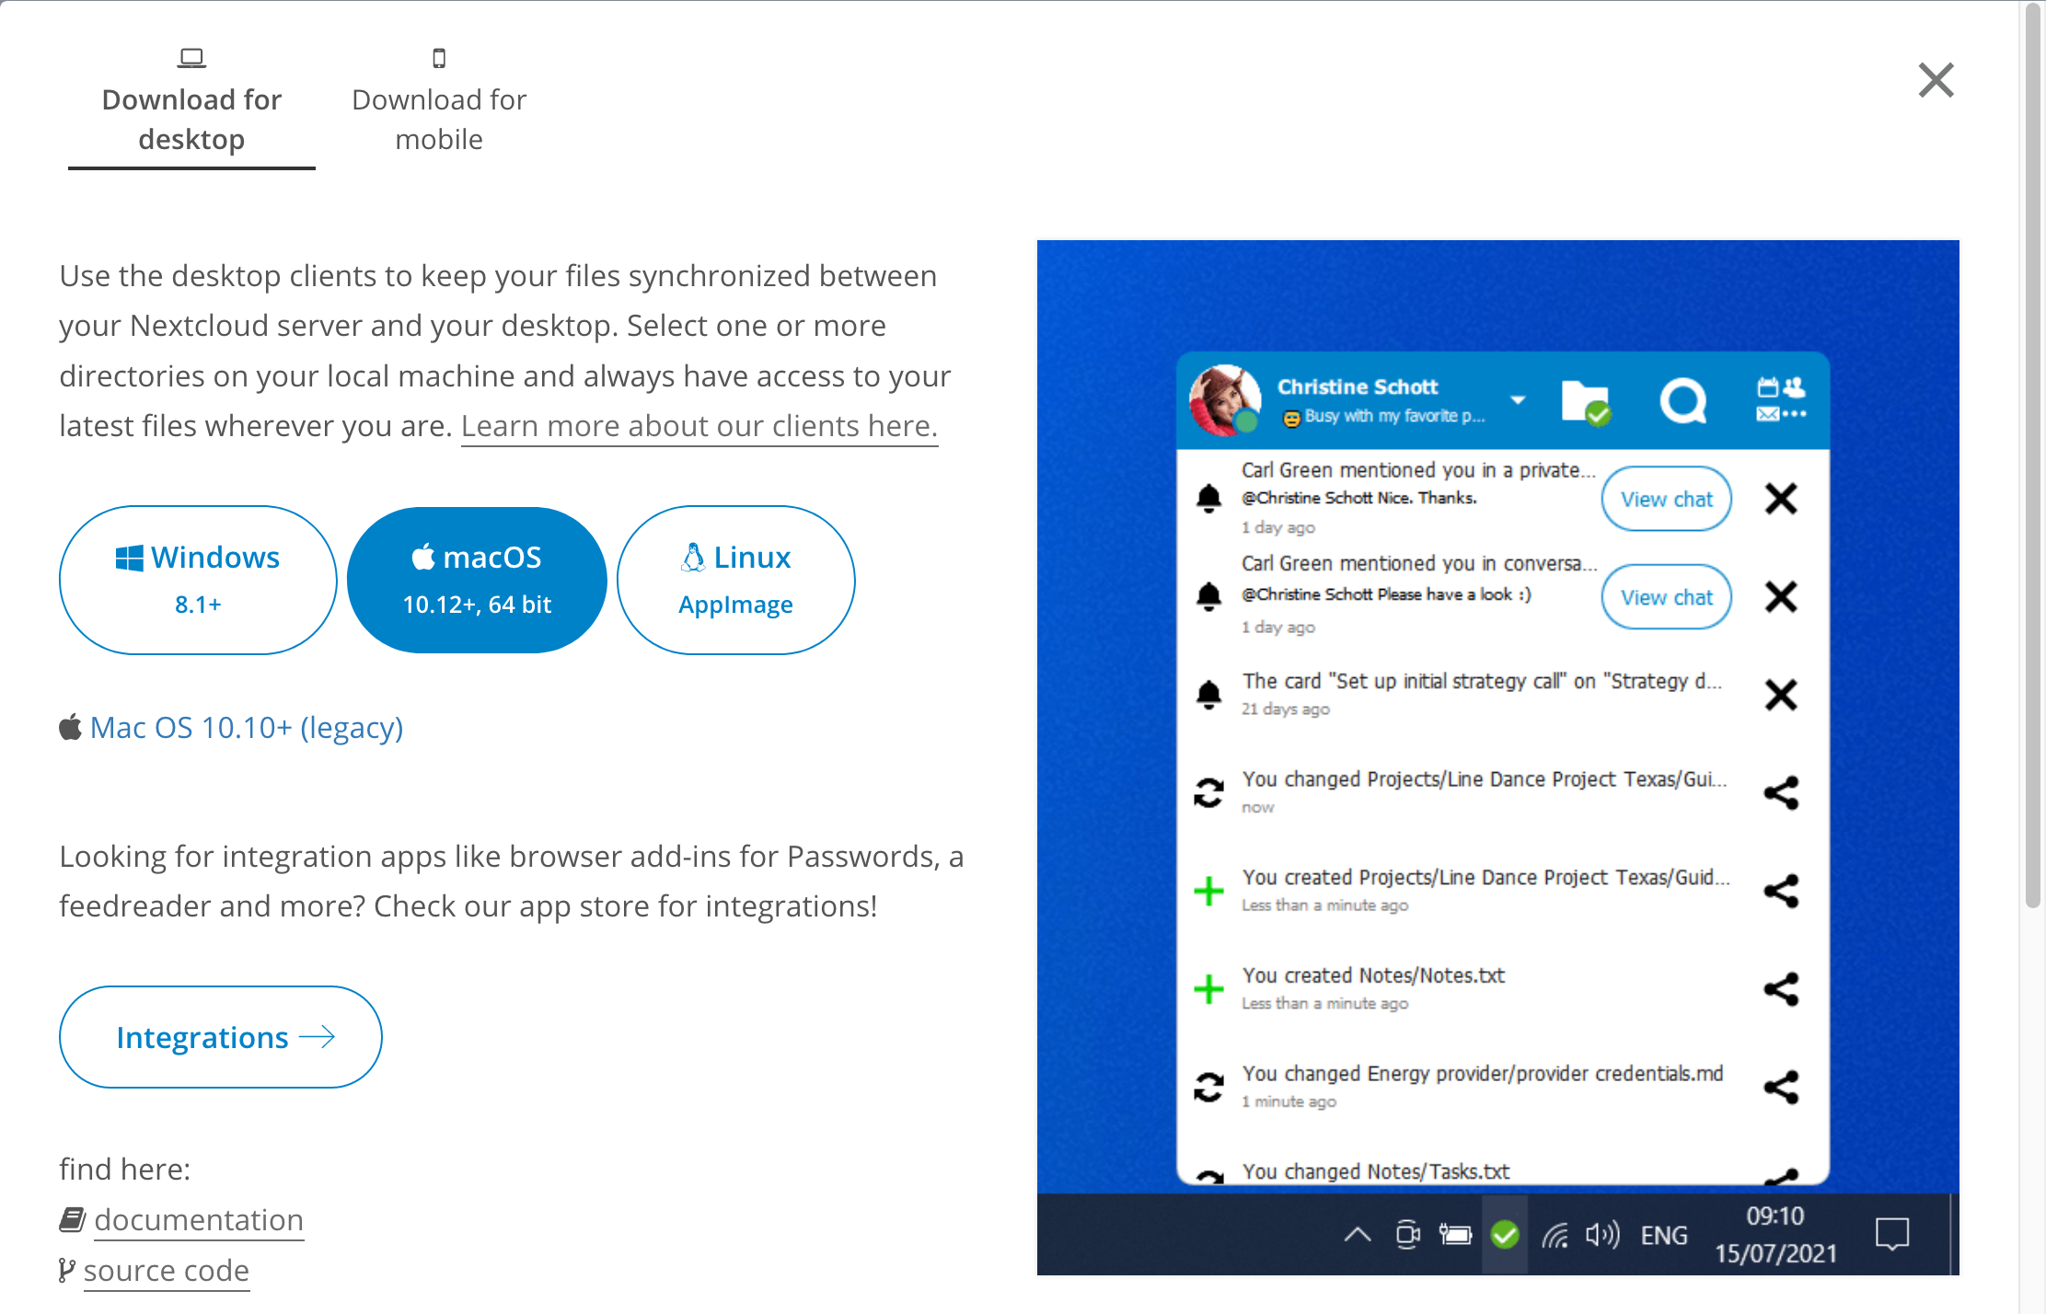Share the created Notes/Notes.txt item
The image size is (2046, 1314).
click(x=1781, y=989)
